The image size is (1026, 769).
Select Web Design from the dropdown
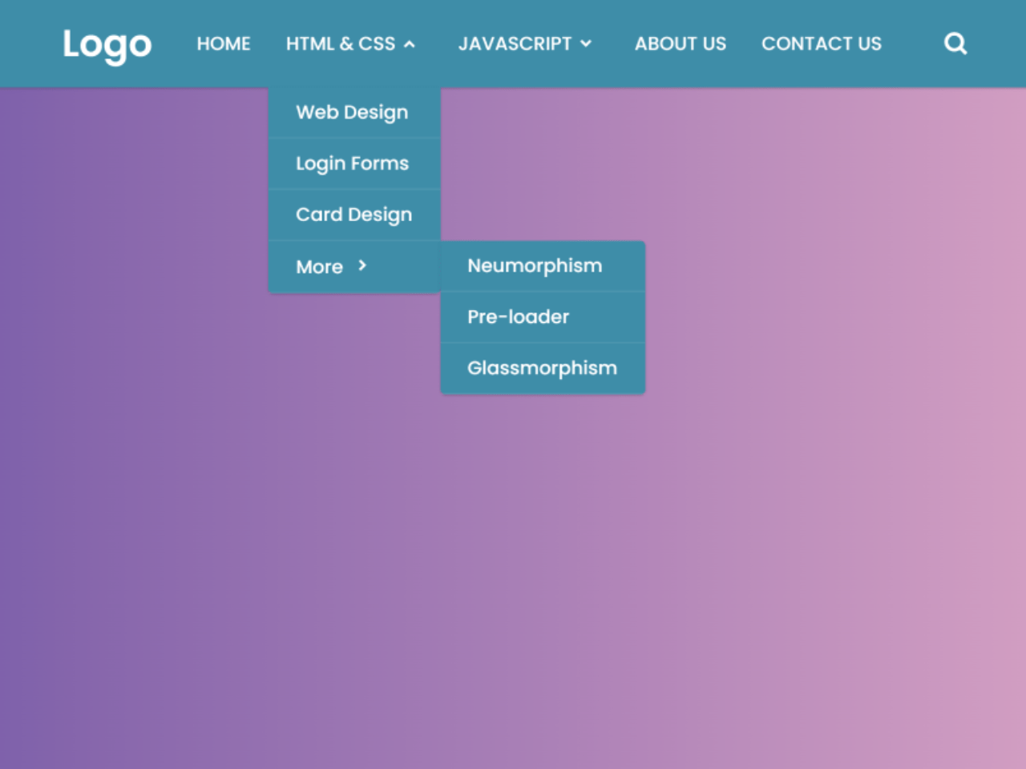352,112
